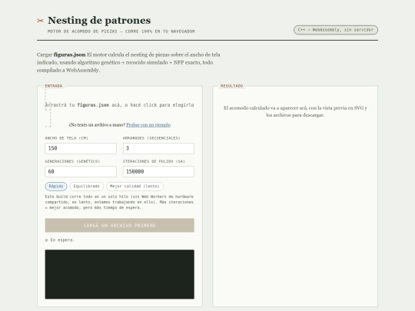Click the Nesting de patrones title
This screenshot has height=311, width=415.
(99, 21)
